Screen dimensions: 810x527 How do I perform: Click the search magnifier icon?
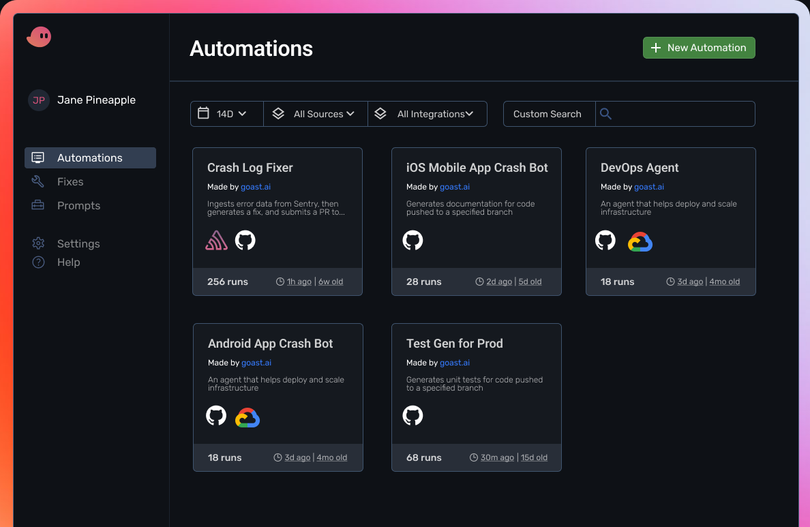point(605,114)
